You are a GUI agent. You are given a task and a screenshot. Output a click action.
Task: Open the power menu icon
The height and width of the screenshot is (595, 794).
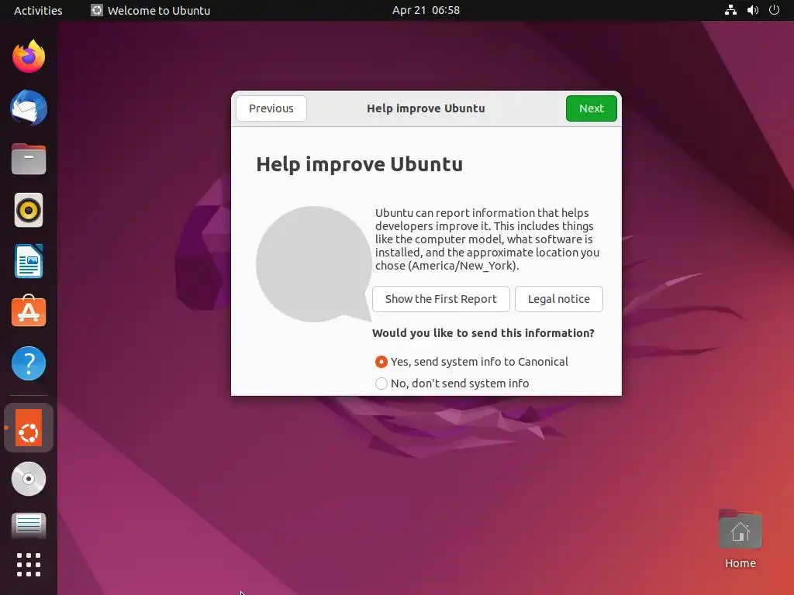[x=774, y=10]
